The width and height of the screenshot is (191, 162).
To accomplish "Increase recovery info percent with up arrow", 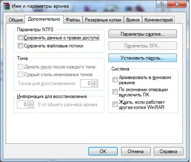I will click(x=30, y=103).
